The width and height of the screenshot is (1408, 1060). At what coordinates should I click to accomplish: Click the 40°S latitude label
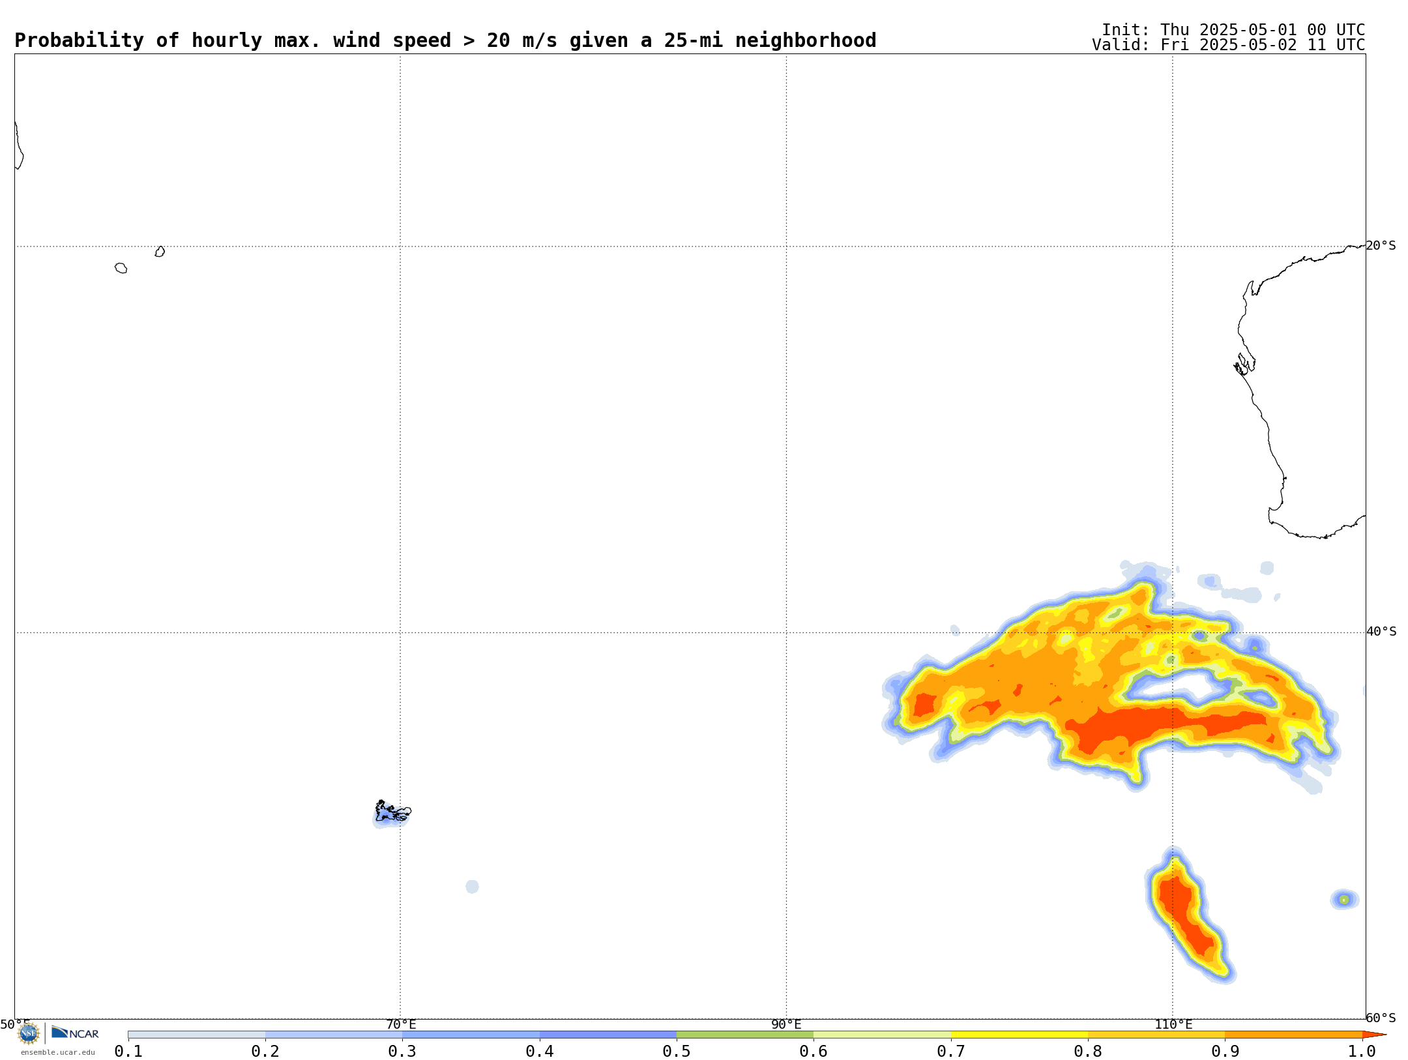1381,632
